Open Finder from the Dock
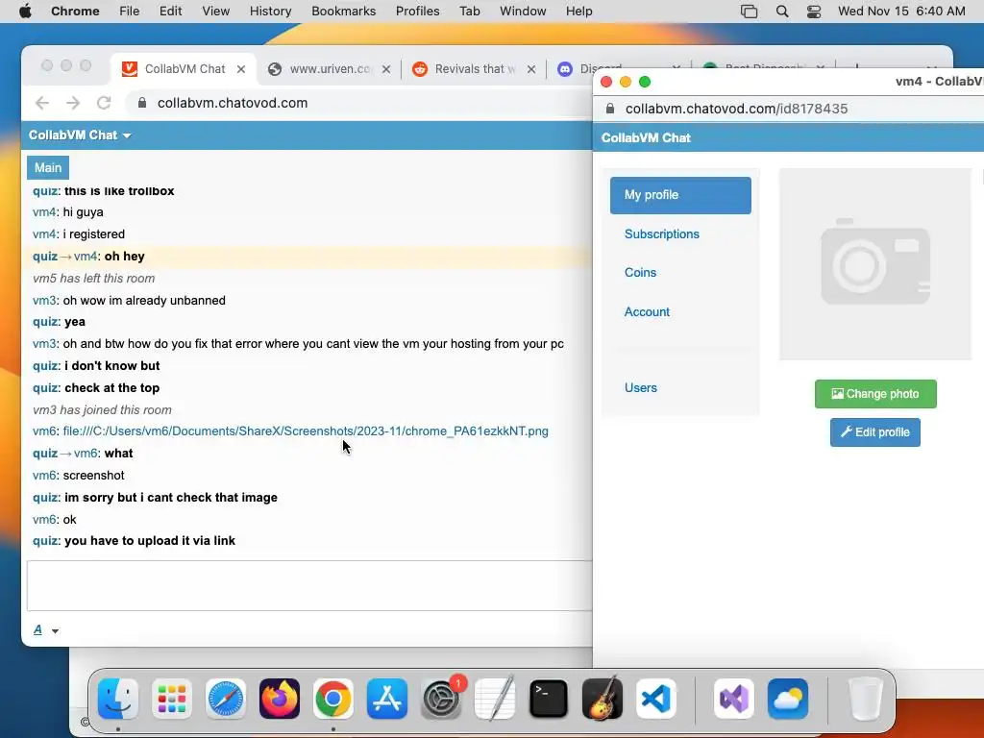 tap(118, 699)
